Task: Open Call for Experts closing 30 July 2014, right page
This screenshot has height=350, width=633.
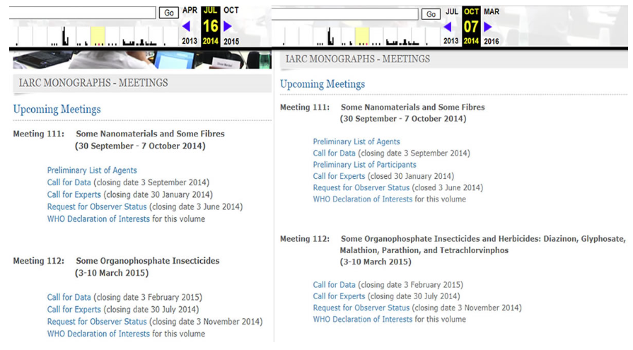Action: pyautogui.click(x=339, y=296)
